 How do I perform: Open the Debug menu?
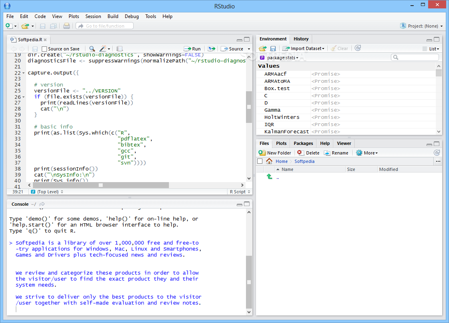[x=132, y=16]
